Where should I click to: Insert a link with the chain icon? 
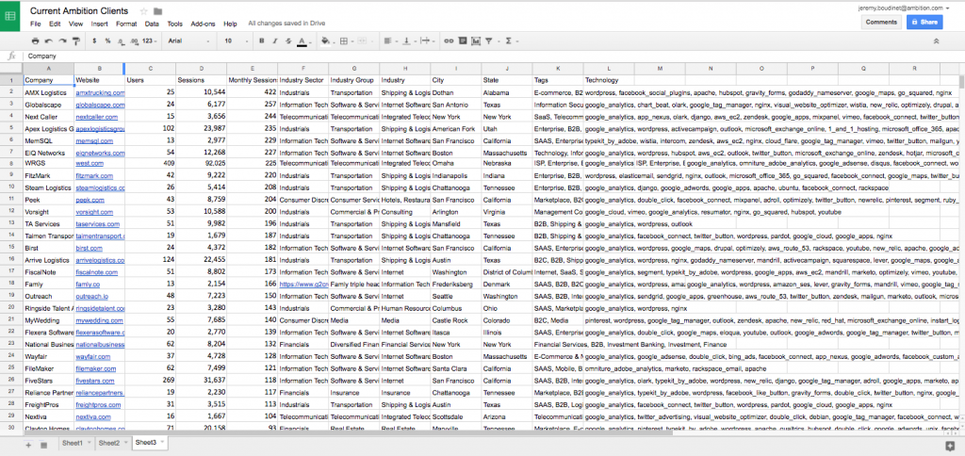[x=449, y=41]
